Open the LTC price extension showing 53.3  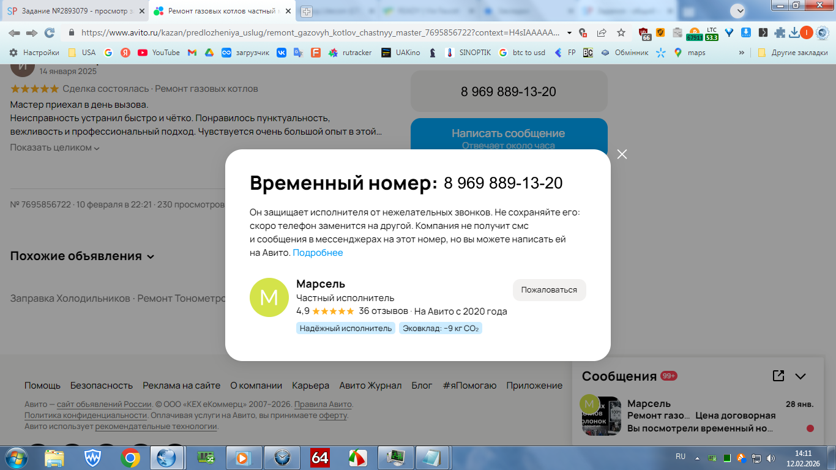click(x=711, y=33)
